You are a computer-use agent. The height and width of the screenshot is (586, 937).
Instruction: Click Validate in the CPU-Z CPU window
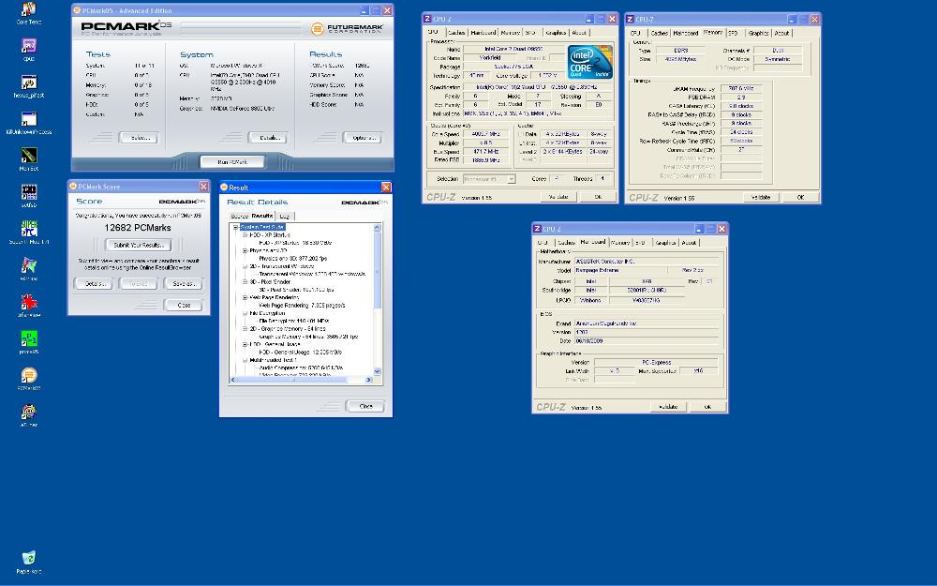[558, 197]
